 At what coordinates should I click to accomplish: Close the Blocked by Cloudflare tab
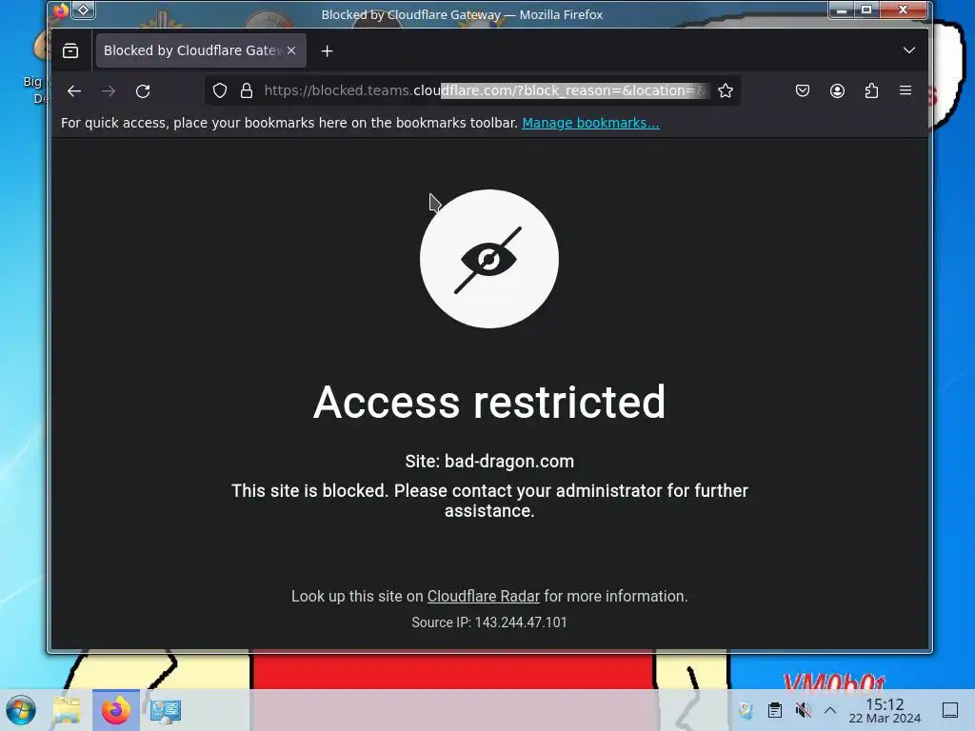coord(291,50)
